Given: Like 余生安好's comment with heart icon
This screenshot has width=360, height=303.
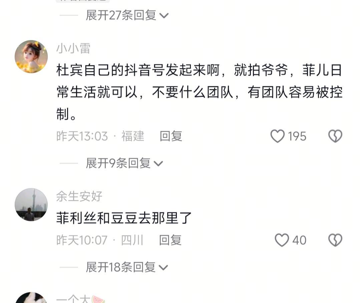Looking at the screenshot, I should pos(282,240).
